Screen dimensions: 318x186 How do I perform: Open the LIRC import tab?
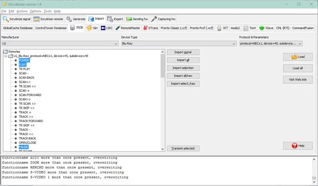pyautogui.click(x=107, y=28)
